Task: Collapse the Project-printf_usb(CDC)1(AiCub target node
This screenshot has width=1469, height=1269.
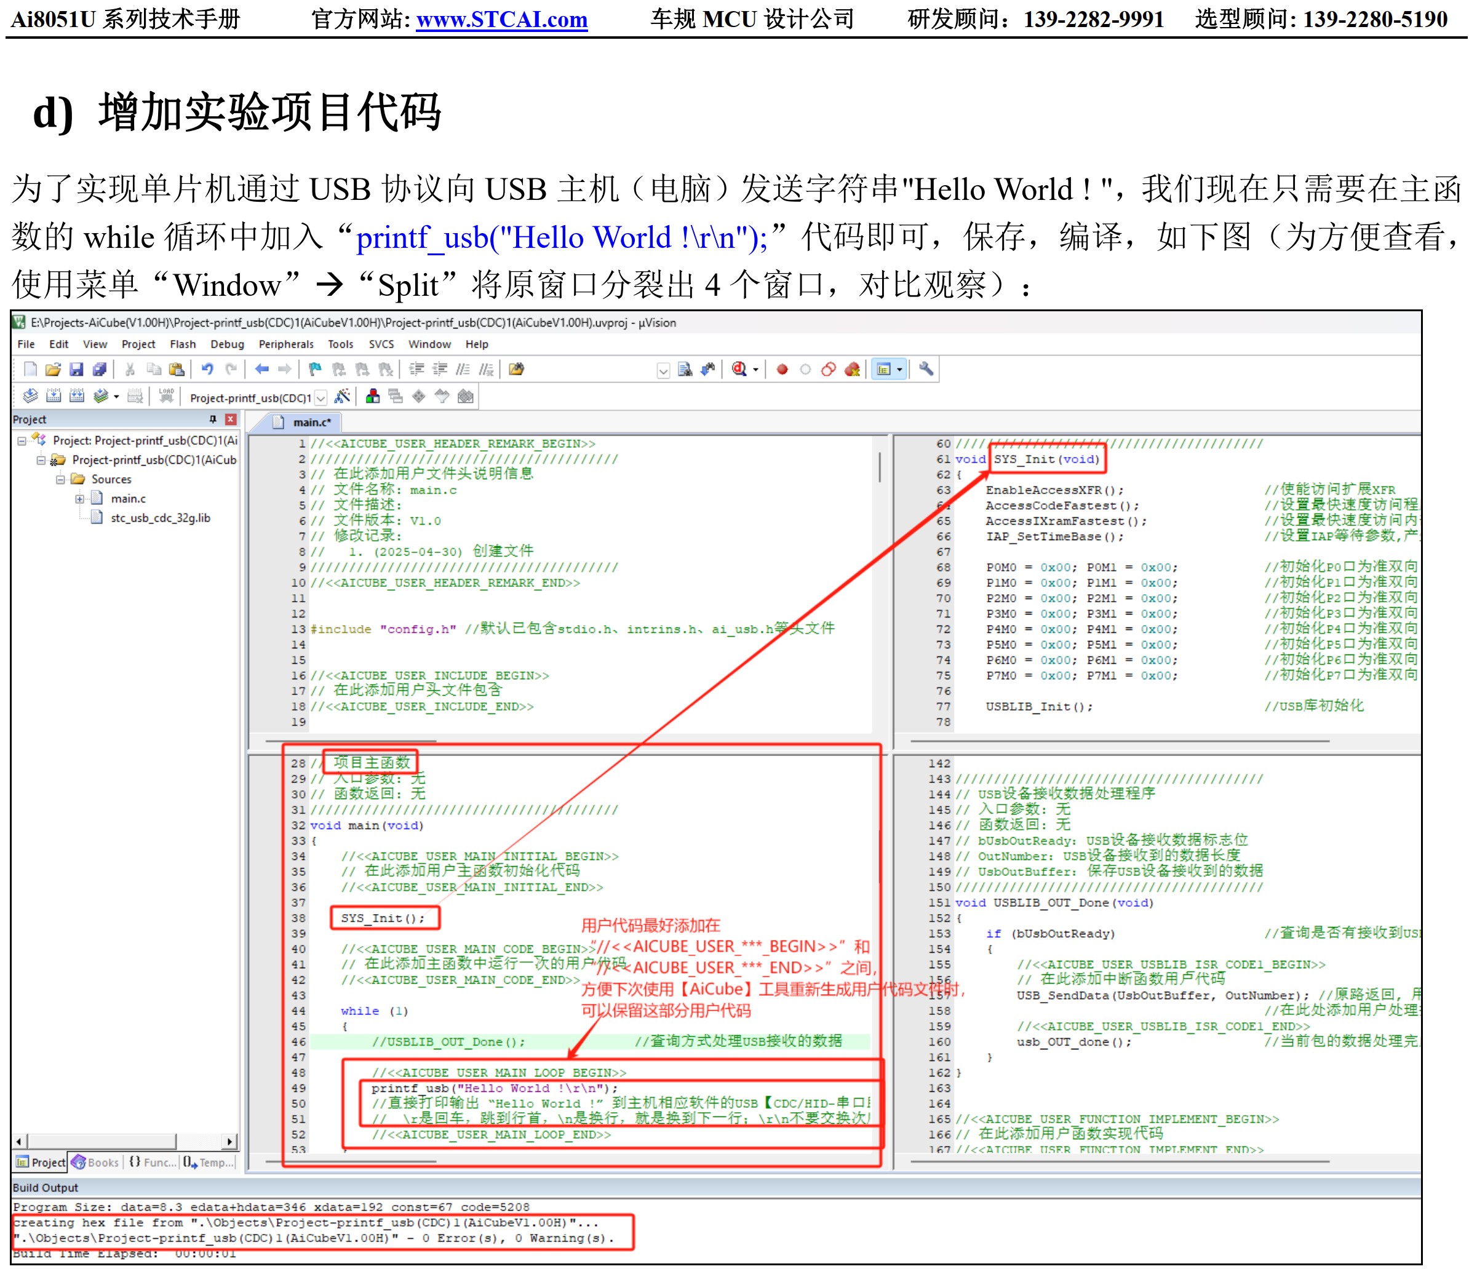Action: tap(41, 461)
